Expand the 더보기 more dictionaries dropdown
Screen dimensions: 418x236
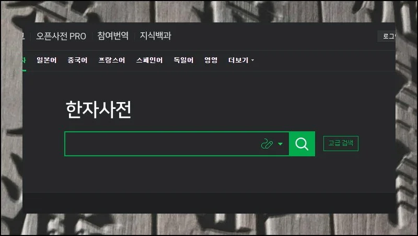pos(241,60)
